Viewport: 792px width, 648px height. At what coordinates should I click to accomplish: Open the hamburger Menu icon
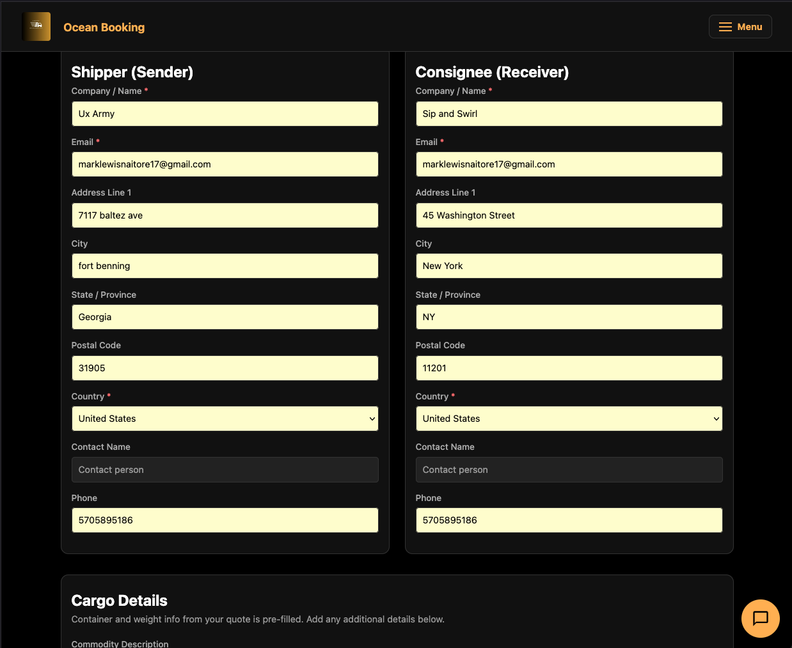pyautogui.click(x=724, y=26)
